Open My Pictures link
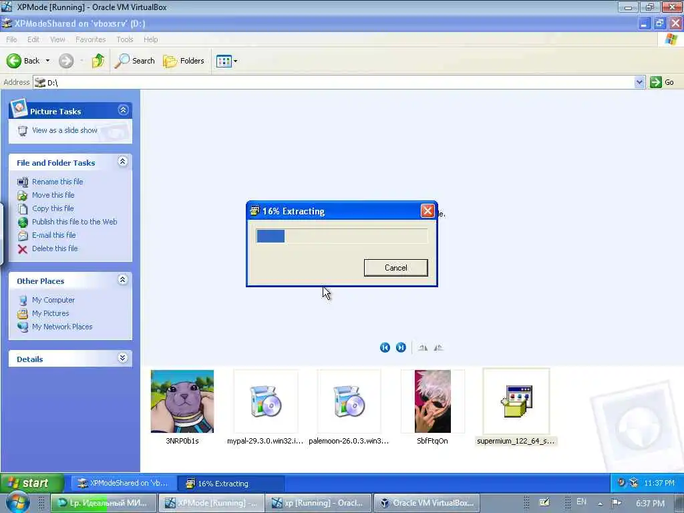684x513 pixels. pyautogui.click(x=50, y=313)
